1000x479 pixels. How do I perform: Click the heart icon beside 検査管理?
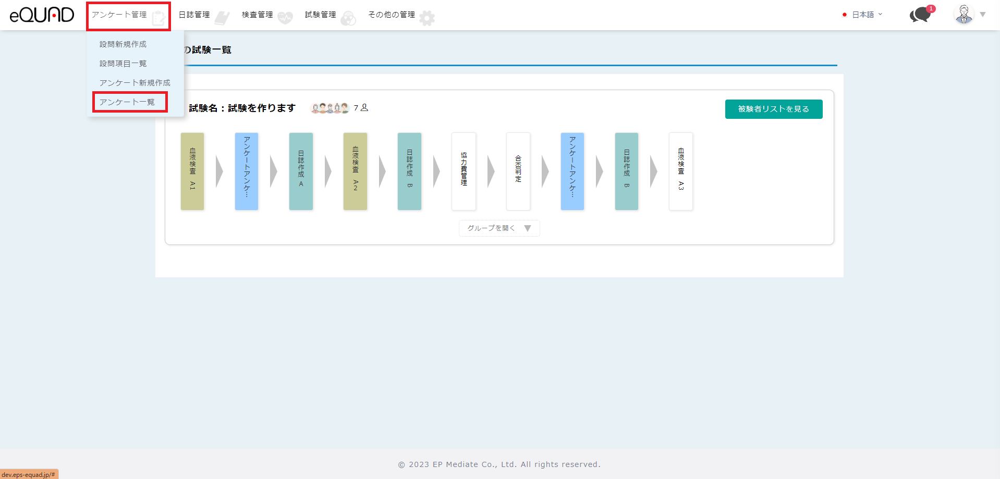pos(285,18)
